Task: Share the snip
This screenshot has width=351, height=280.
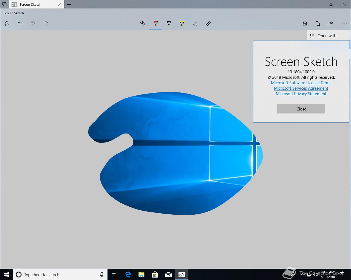Action: click(x=331, y=24)
